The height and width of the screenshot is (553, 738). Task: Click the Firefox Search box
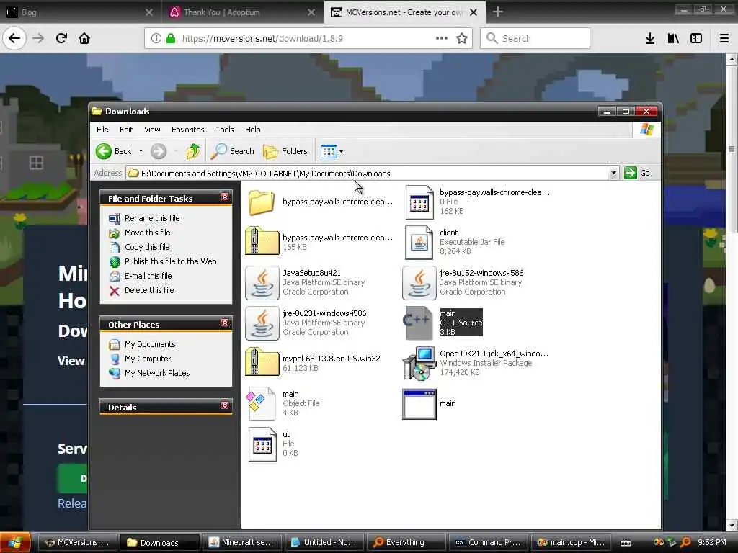click(x=535, y=39)
